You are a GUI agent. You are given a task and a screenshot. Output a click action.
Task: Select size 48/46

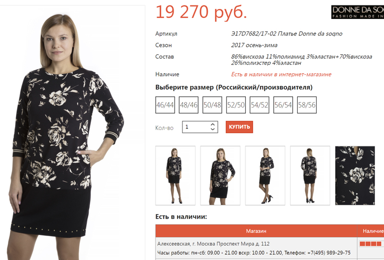189,105
